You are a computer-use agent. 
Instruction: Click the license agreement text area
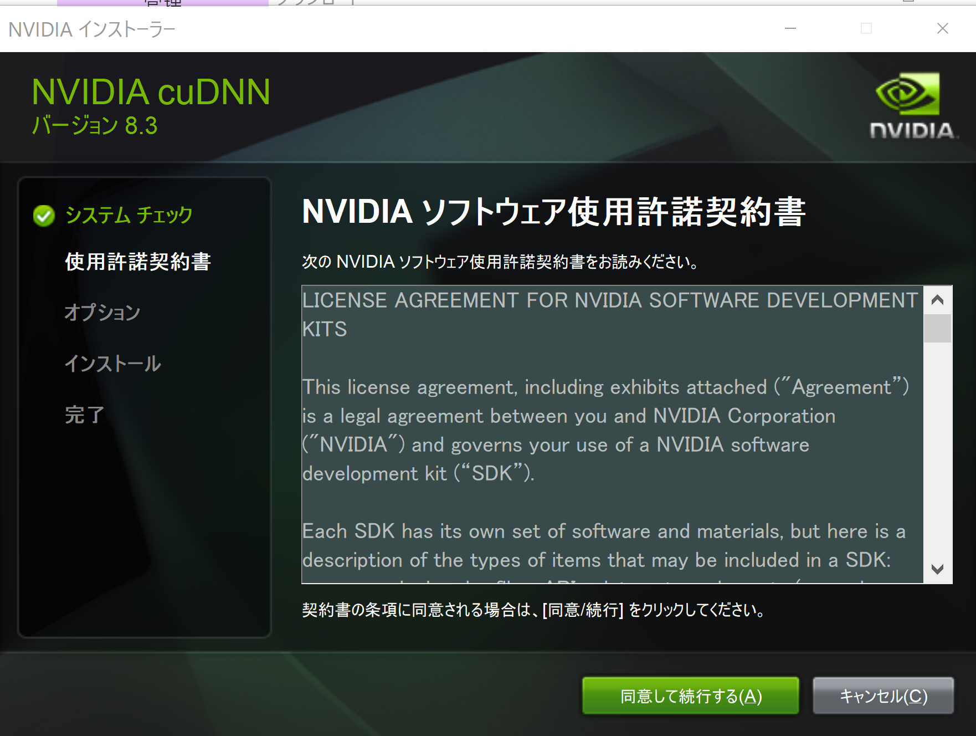pos(612,435)
